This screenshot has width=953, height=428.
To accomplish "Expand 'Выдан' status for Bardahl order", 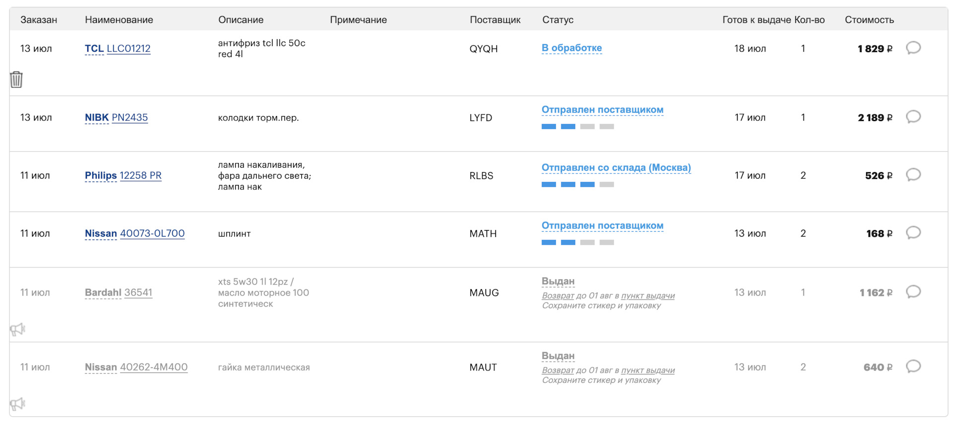I will click(558, 281).
